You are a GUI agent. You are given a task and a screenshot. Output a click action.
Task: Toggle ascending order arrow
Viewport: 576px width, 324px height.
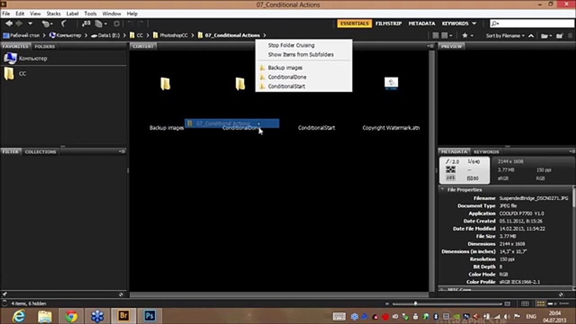pos(531,36)
